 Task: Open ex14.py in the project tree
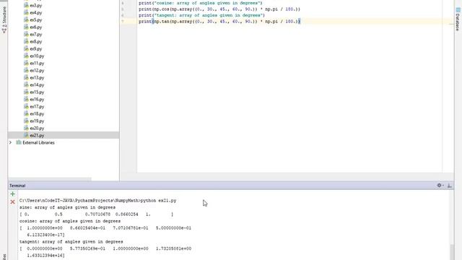(37, 85)
